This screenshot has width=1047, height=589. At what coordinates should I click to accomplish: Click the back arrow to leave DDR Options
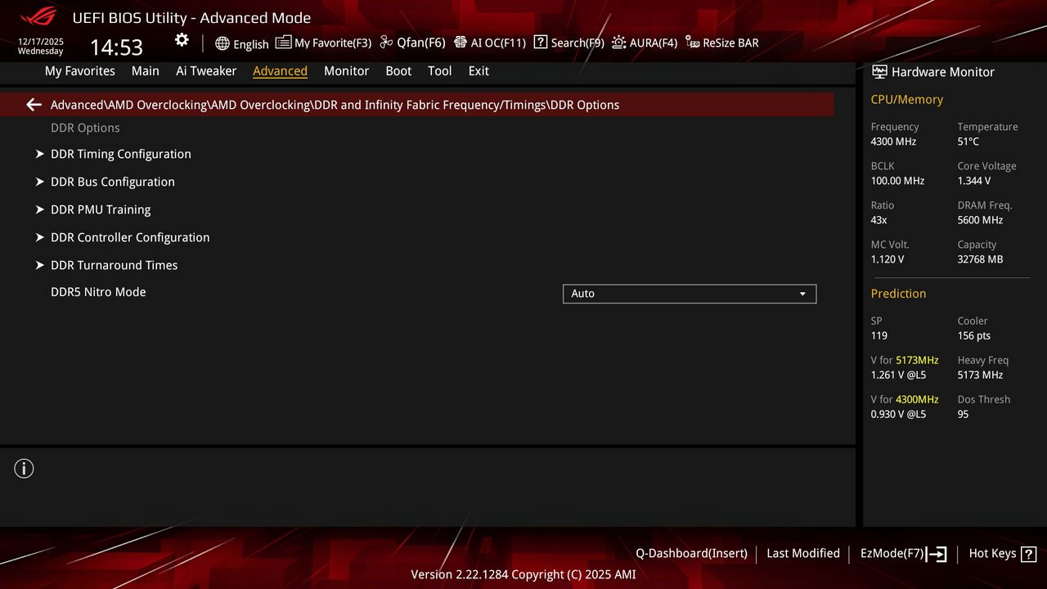33,104
